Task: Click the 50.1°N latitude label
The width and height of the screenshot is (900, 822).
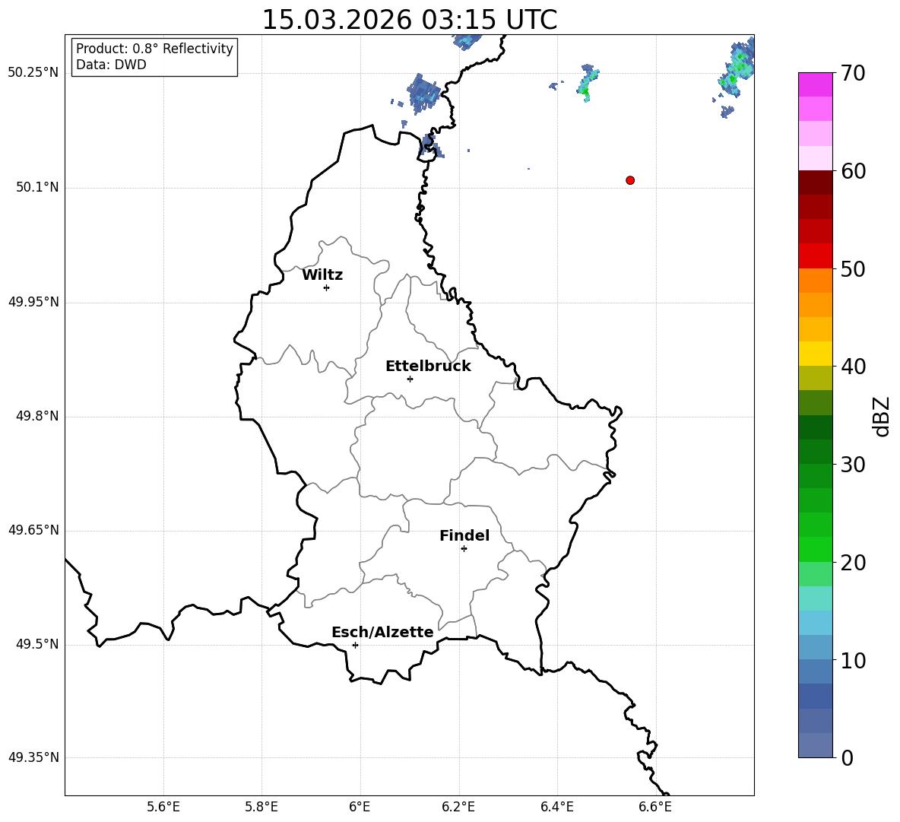Action: click(37, 187)
